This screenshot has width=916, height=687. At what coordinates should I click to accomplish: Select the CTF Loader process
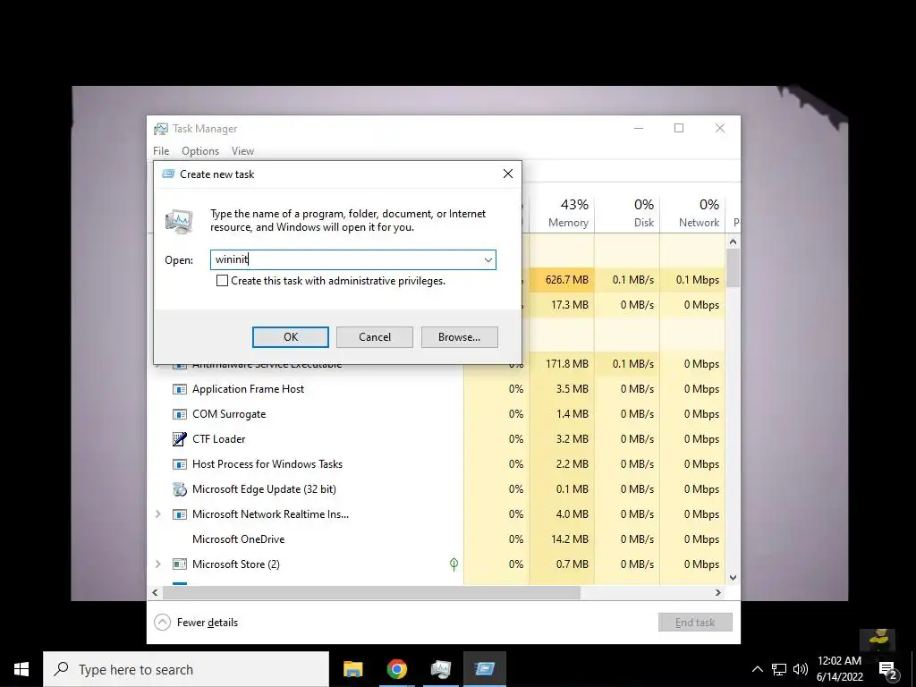(x=437, y=439)
